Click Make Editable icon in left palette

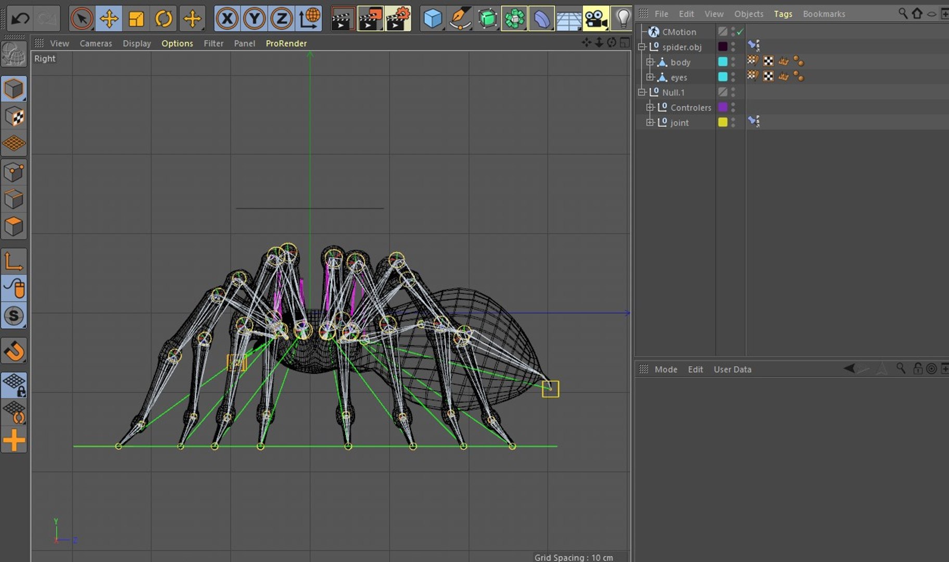14,54
